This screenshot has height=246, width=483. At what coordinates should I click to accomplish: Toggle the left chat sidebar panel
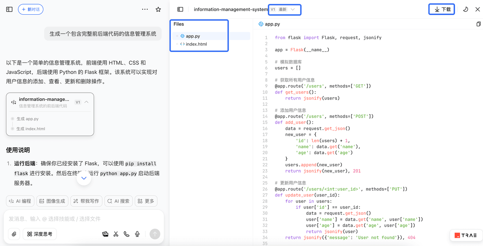click(9, 9)
